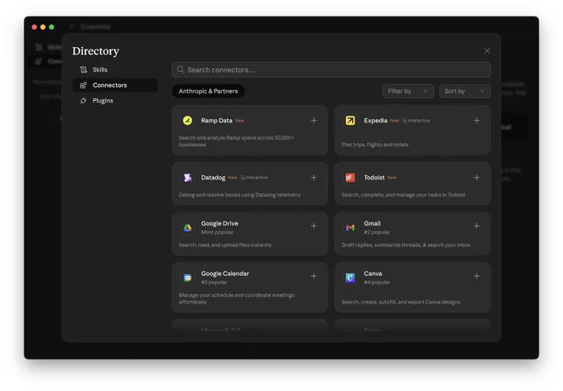Open the Todoist card title
563x391 pixels.
point(374,178)
